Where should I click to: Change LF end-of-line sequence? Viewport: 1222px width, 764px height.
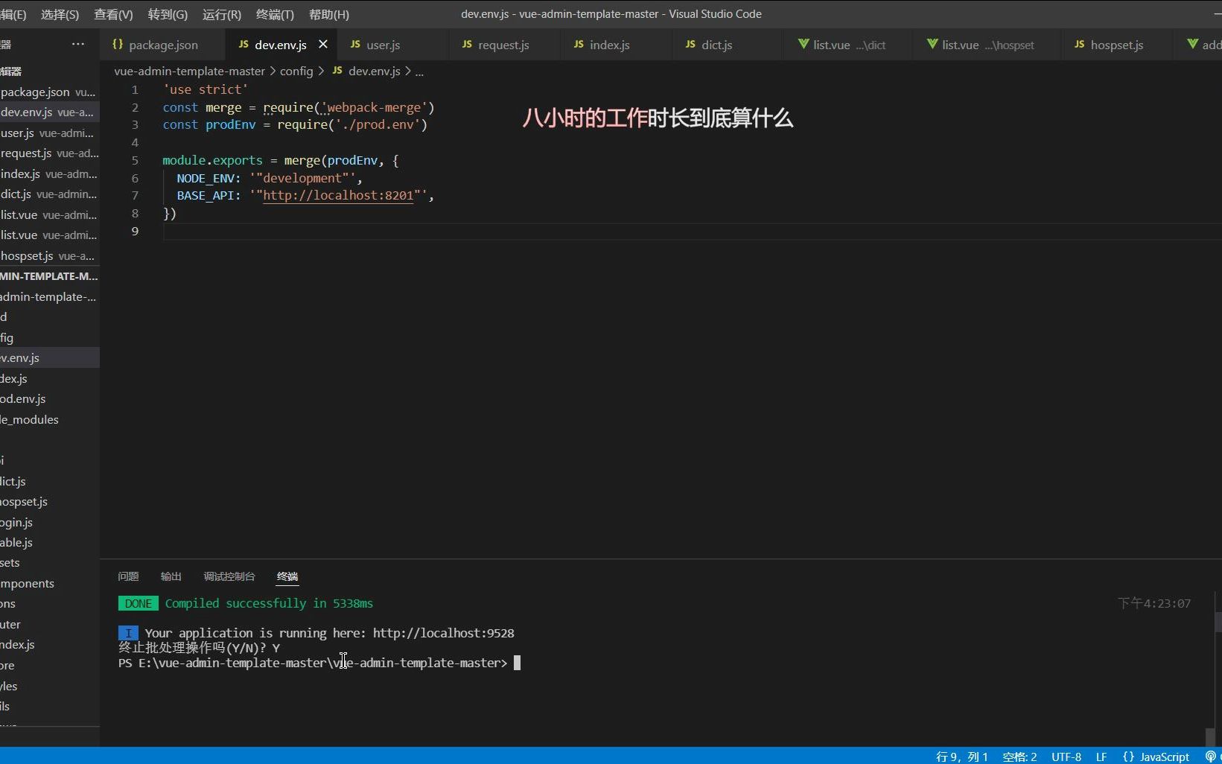pyautogui.click(x=1101, y=757)
